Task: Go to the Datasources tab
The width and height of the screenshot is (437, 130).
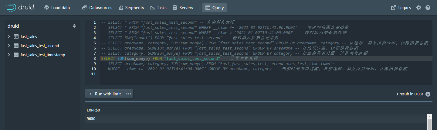Action: (x=97, y=8)
